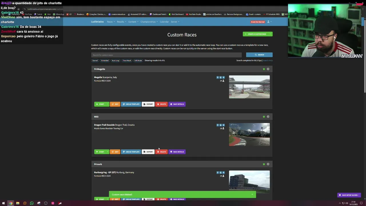This screenshot has width=366, height=206.
Task: Open File Explorer from the taskbar
Action: (x=17, y=203)
